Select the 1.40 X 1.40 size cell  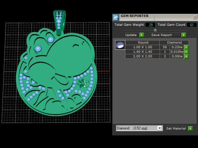point(142,52)
